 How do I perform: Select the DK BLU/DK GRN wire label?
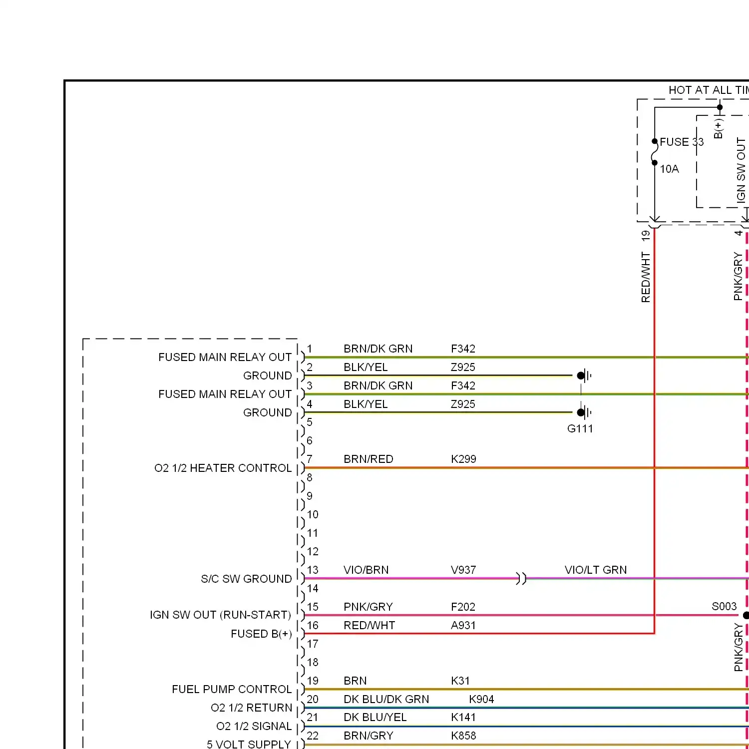(x=386, y=699)
